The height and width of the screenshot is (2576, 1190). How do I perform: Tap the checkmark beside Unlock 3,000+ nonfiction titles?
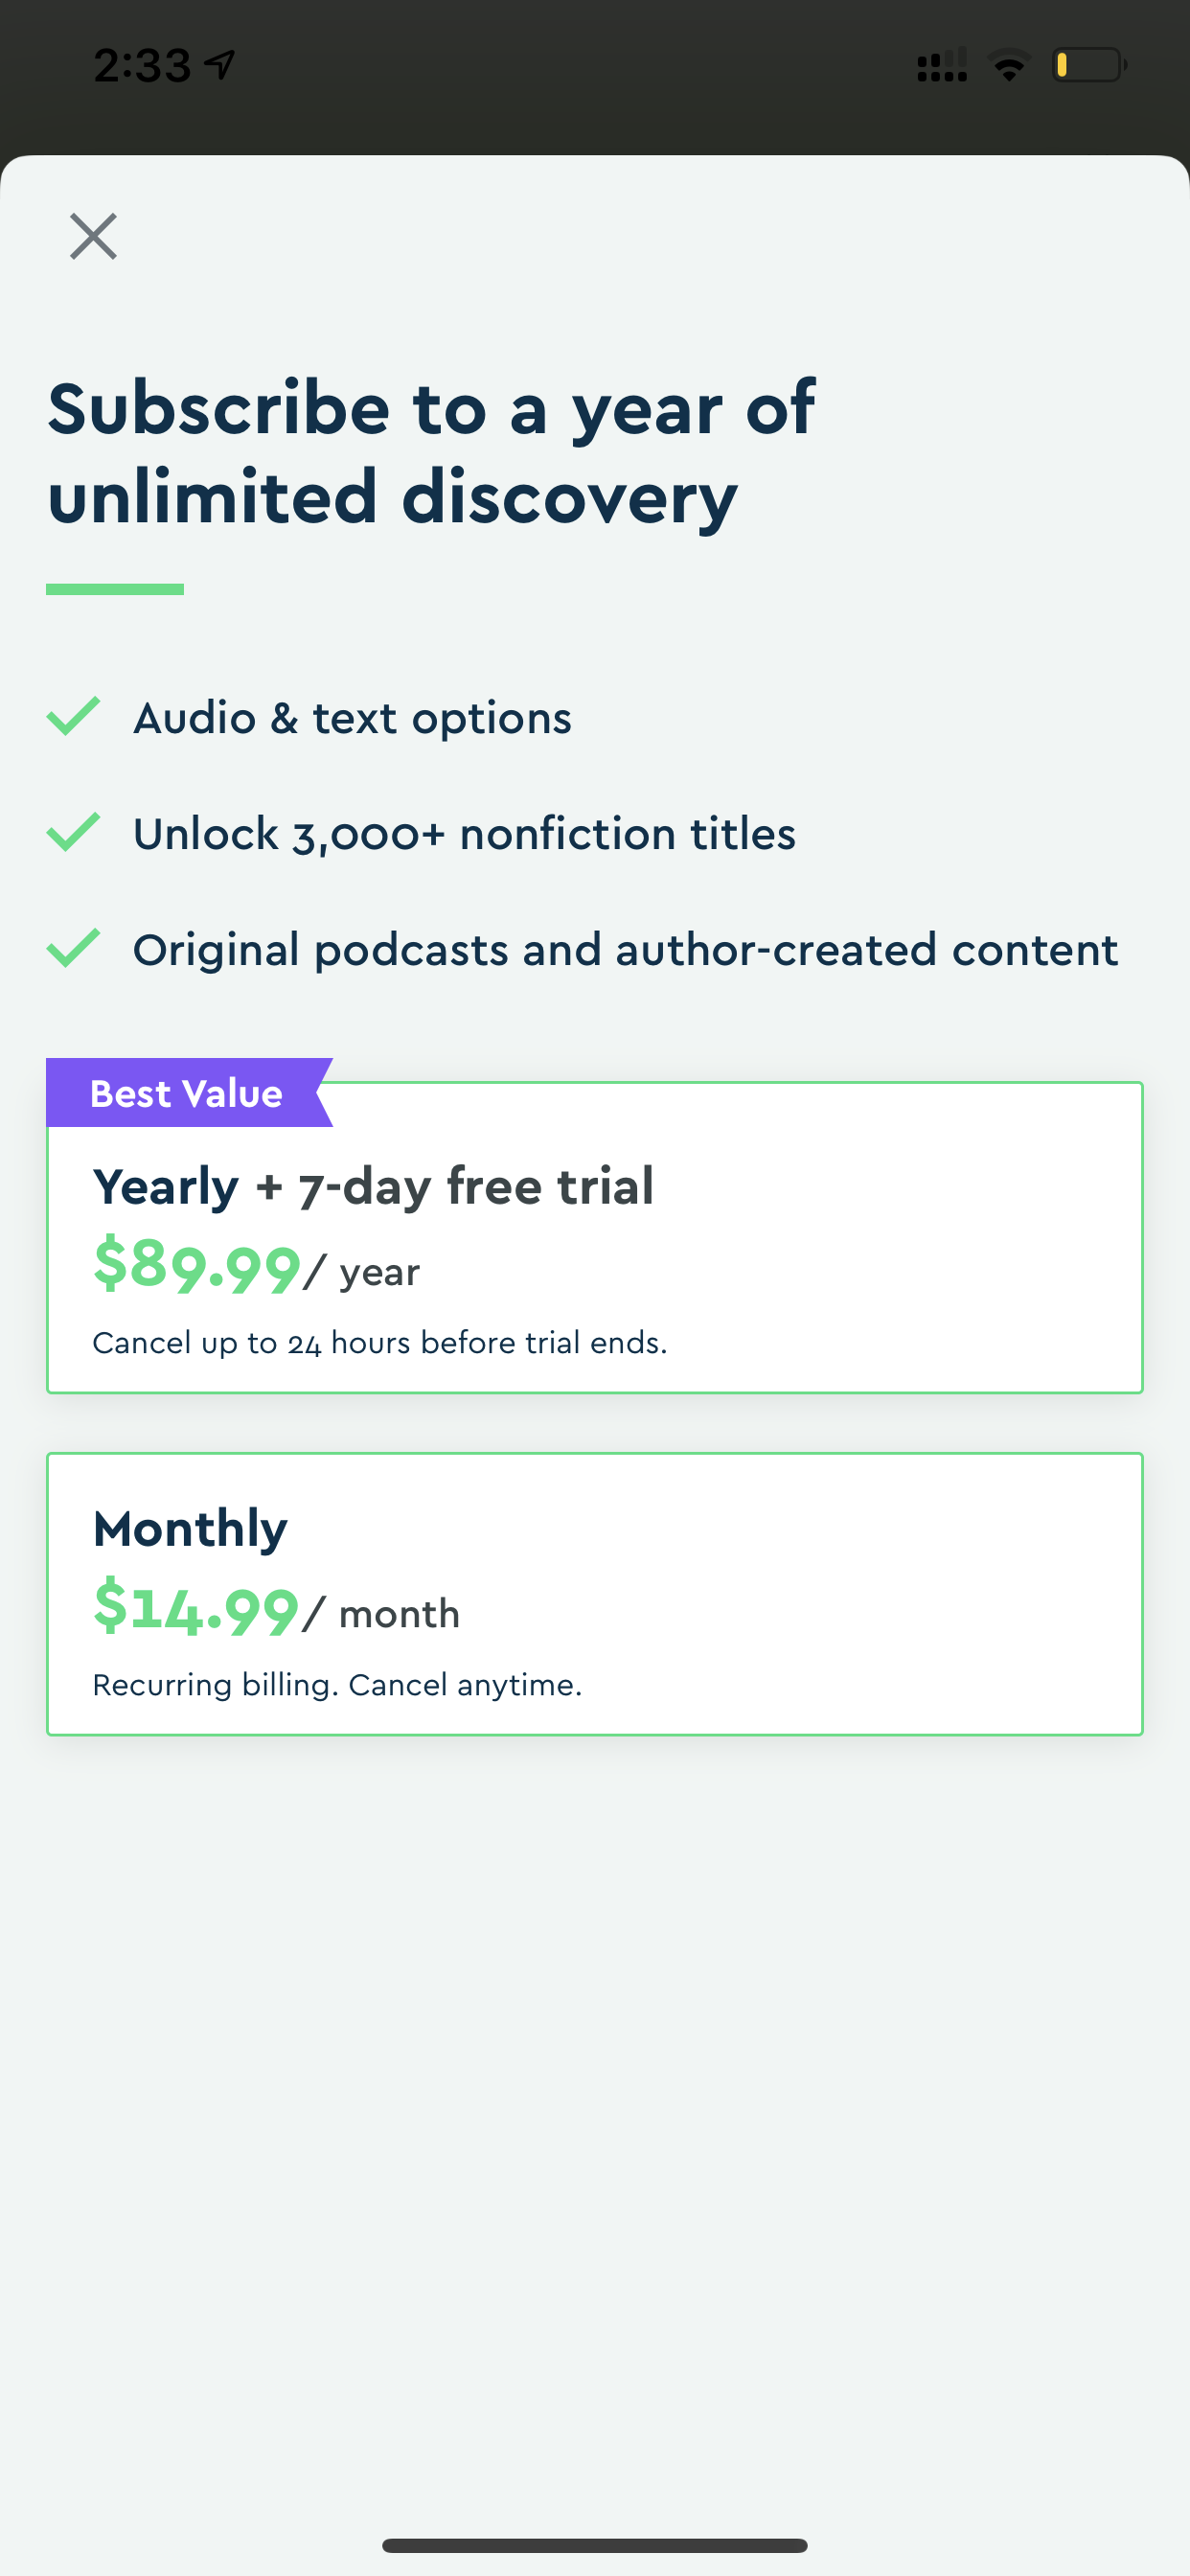(x=73, y=832)
